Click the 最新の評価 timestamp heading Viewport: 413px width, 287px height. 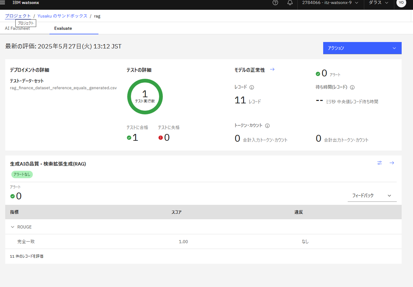63,46
